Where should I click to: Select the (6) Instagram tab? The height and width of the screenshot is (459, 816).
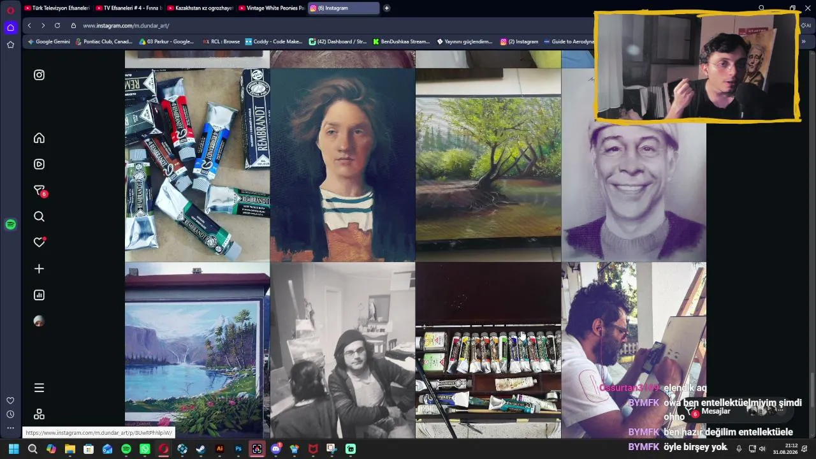(344, 8)
